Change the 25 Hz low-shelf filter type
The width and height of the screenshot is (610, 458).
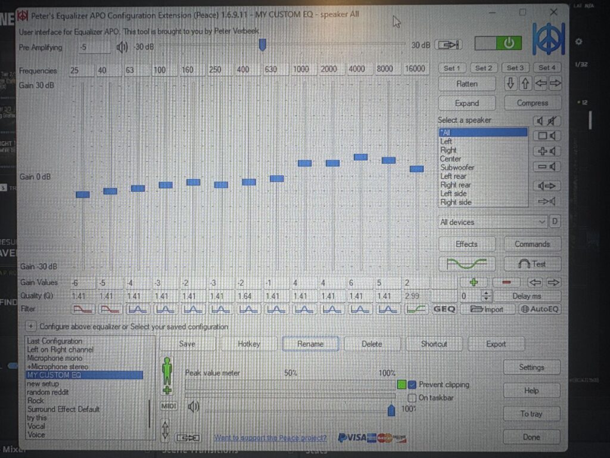82,310
